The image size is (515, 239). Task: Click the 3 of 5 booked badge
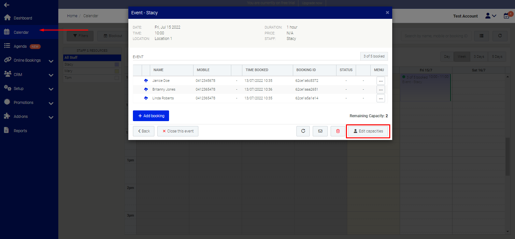374,56
